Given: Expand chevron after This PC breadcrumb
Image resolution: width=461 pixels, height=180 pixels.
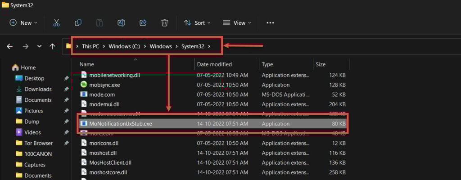Looking at the screenshot, I should [104, 46].
